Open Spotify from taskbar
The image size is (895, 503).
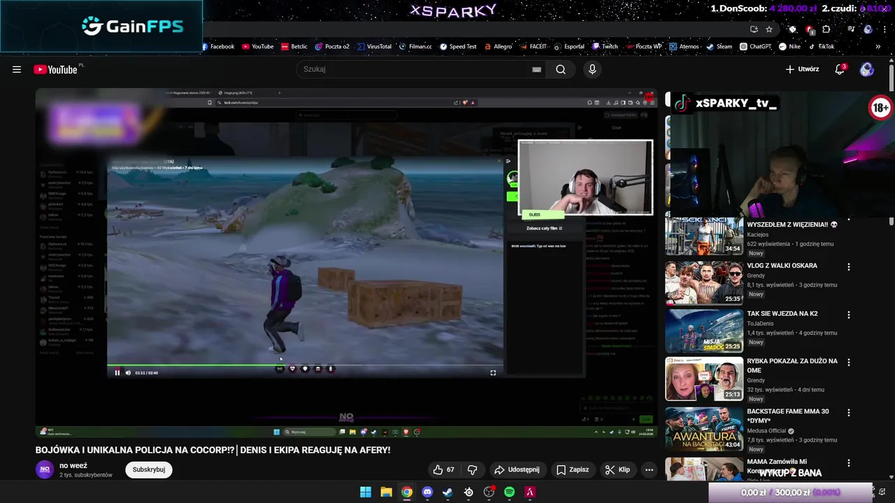(509, 492)
